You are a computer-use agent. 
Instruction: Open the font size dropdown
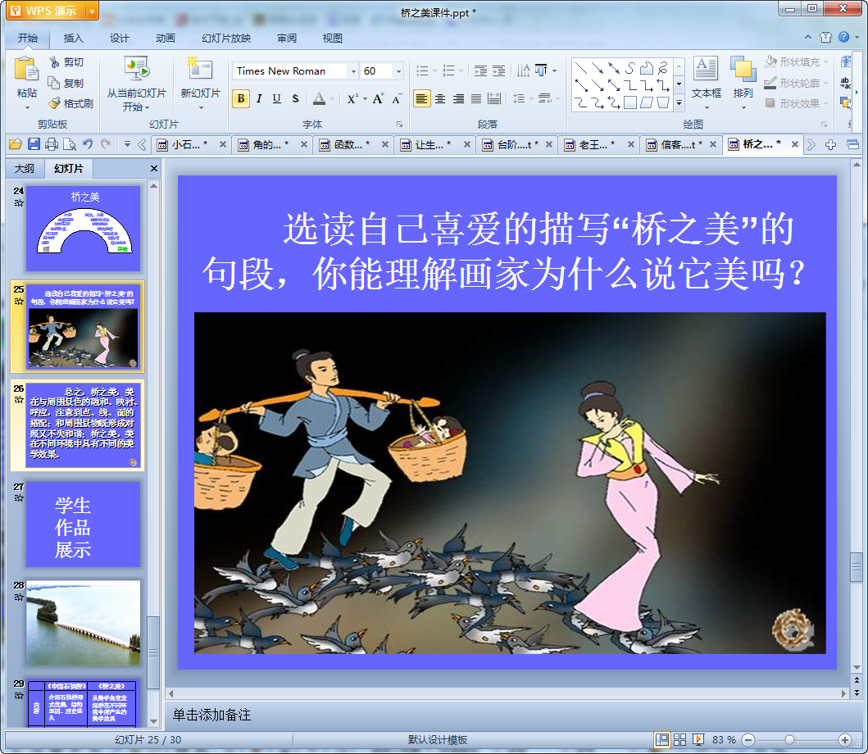[x=398, y=70]
